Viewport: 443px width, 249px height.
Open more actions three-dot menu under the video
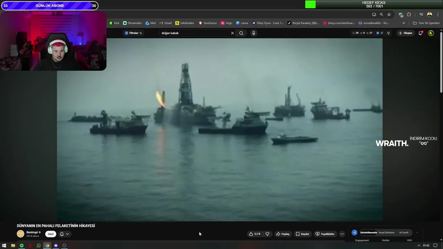tap(342, 234)
